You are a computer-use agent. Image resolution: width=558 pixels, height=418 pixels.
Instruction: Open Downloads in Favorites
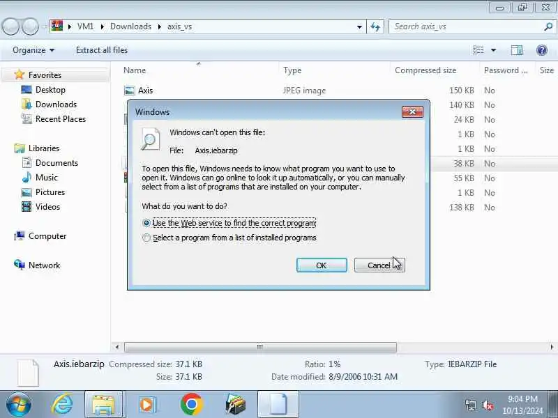tap(56, 104)
